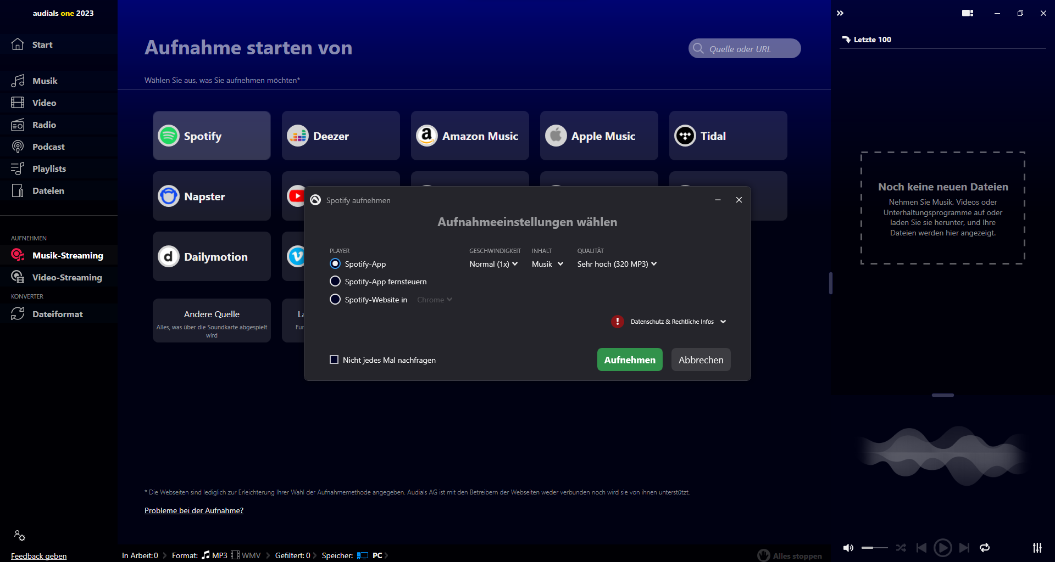Click the Dateiformat converter icon

(x=18, y=314)
